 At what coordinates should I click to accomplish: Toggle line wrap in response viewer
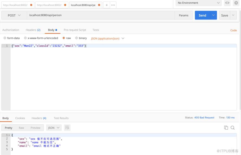click(x=67, y=128)
